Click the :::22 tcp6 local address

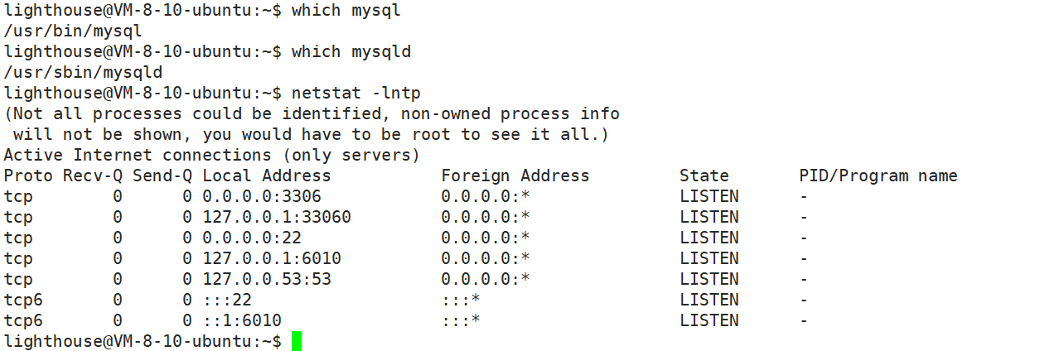[227, 300]
